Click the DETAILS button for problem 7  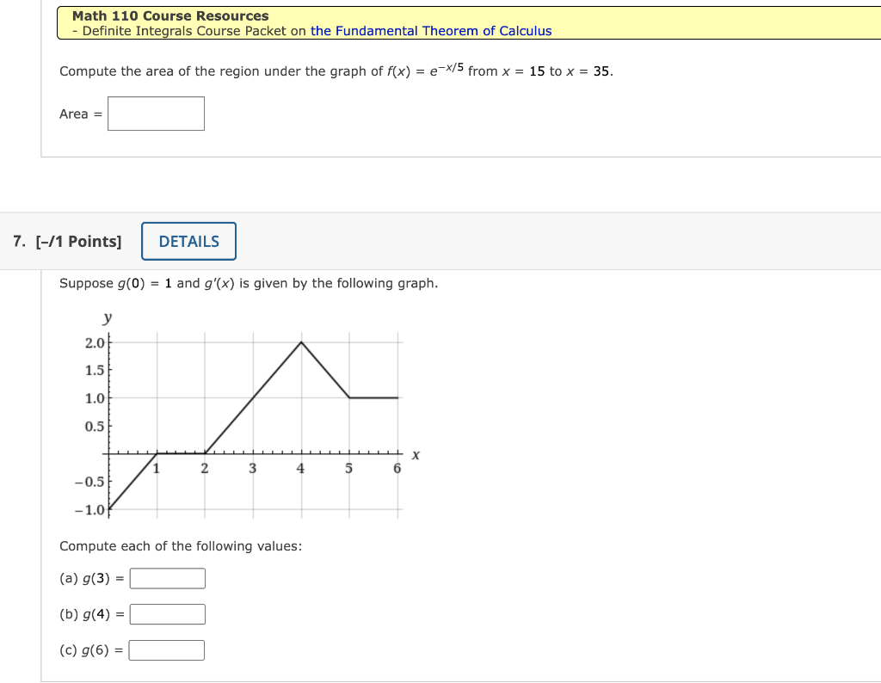[188, 241]
